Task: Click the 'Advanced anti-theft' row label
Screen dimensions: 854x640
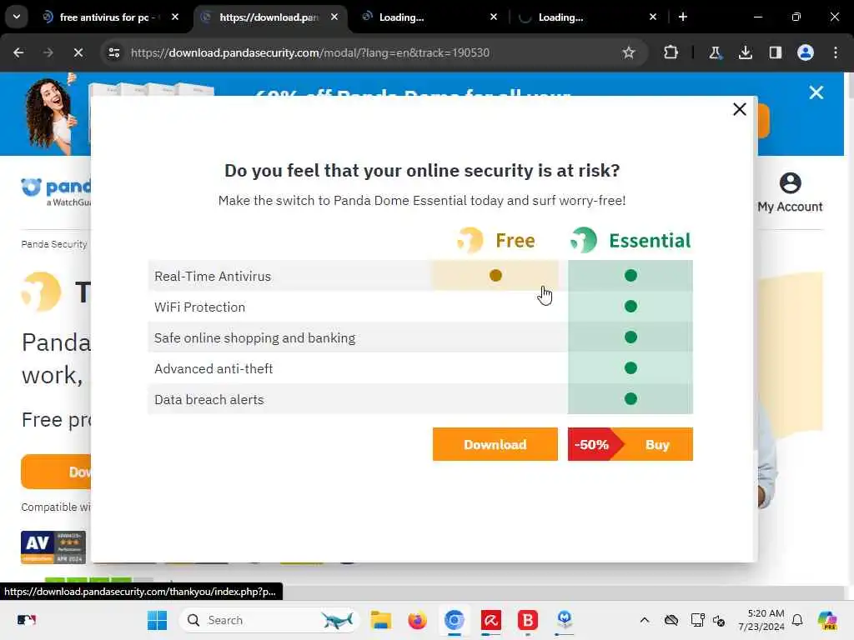Action: (x=213, y=369)
